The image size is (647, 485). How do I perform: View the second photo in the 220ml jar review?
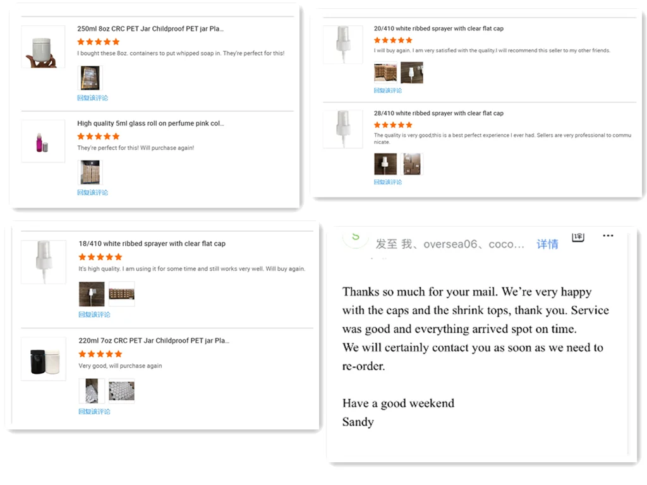coord(121,391)
